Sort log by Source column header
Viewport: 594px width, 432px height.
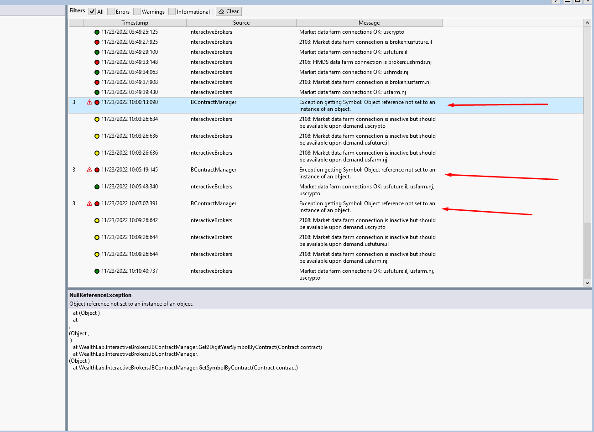pyautogui.click(x=241, y=23)
